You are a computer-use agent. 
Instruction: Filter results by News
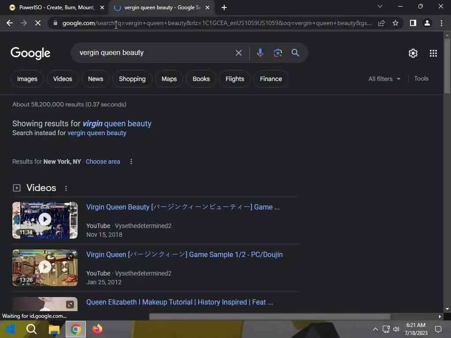coord(96,79)
